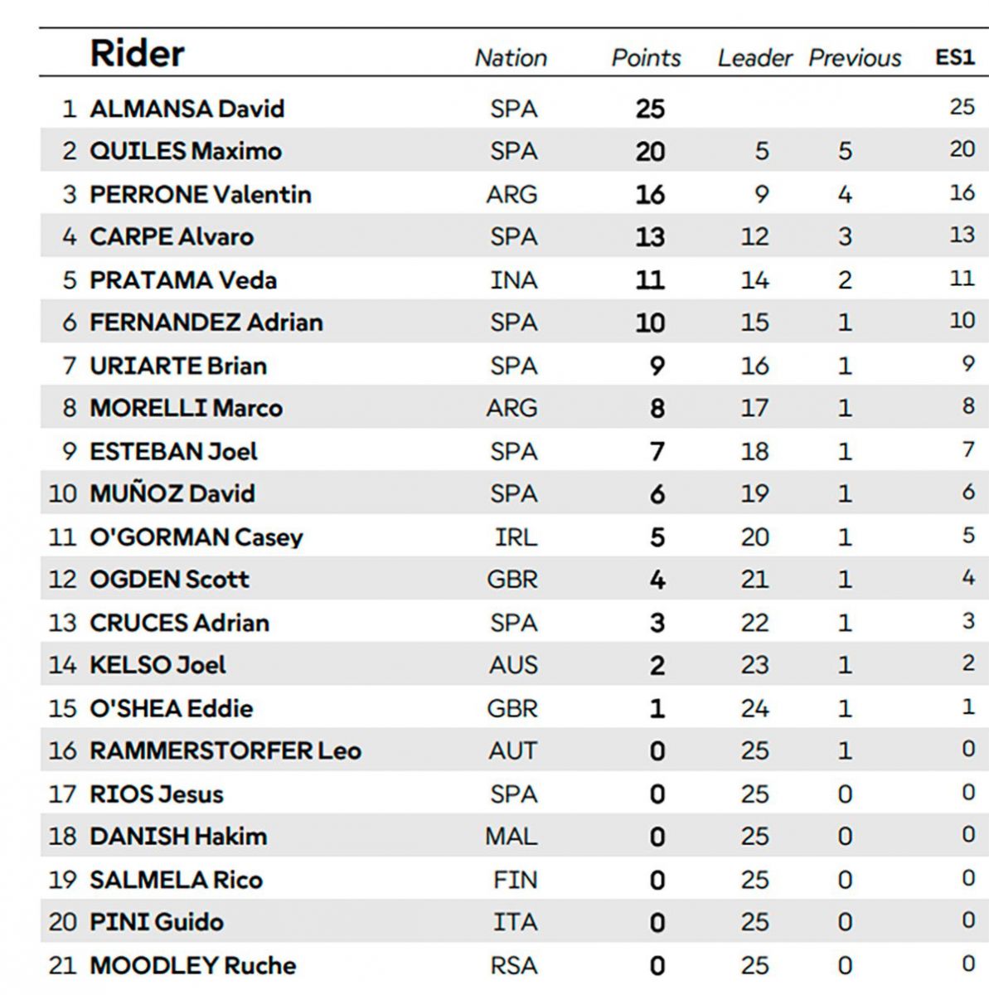The width and height of the screenshot is (989, 995).
Task: Select RAMMERSTORFER Leo's name
Action: coord(225,751)
